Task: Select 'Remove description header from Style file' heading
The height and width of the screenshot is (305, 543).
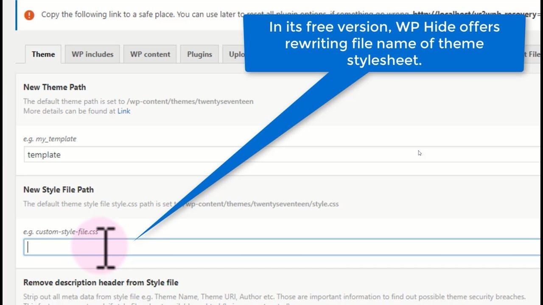Action: [101, 283]
